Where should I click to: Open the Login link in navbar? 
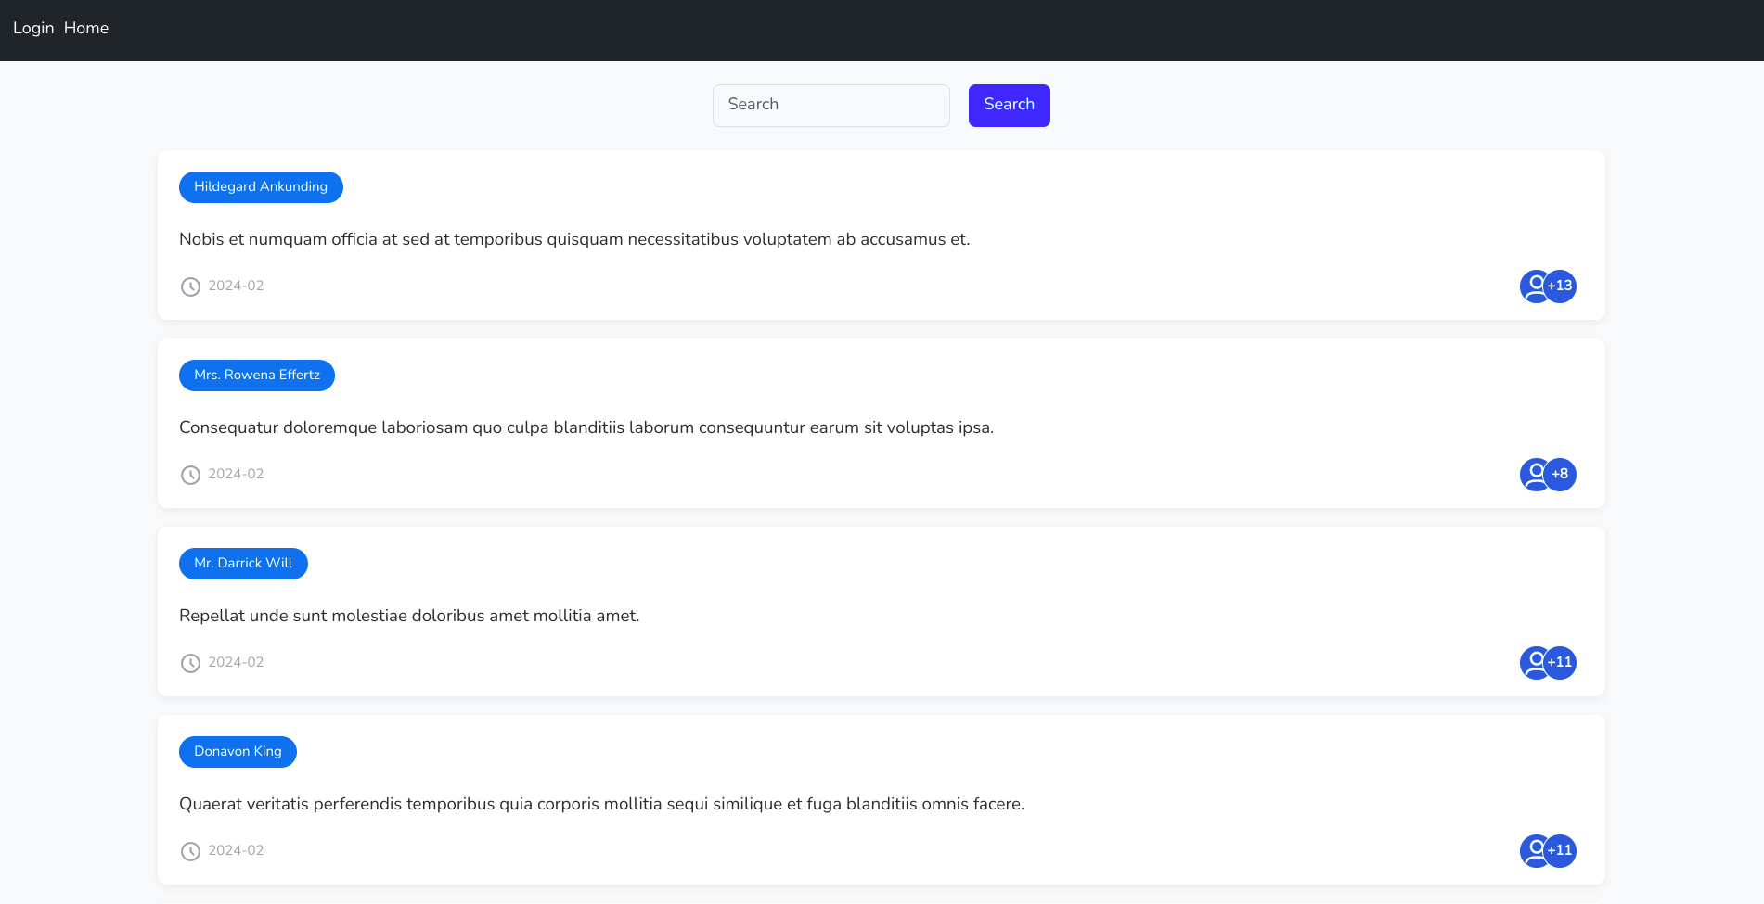pyautogui.click(x=33, y=28)
